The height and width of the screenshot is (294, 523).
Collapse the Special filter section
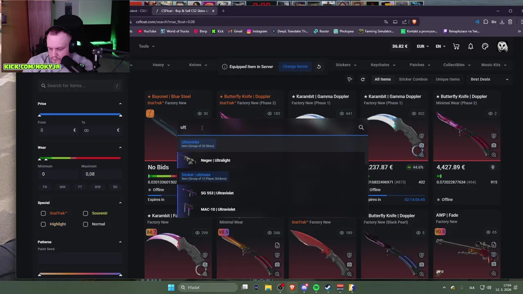pyautogui.click(x=120, y=203)
